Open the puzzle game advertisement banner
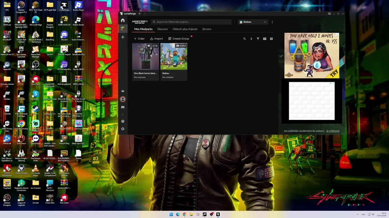The width and height of the screenshot is (389, 218). coord(312,55)
